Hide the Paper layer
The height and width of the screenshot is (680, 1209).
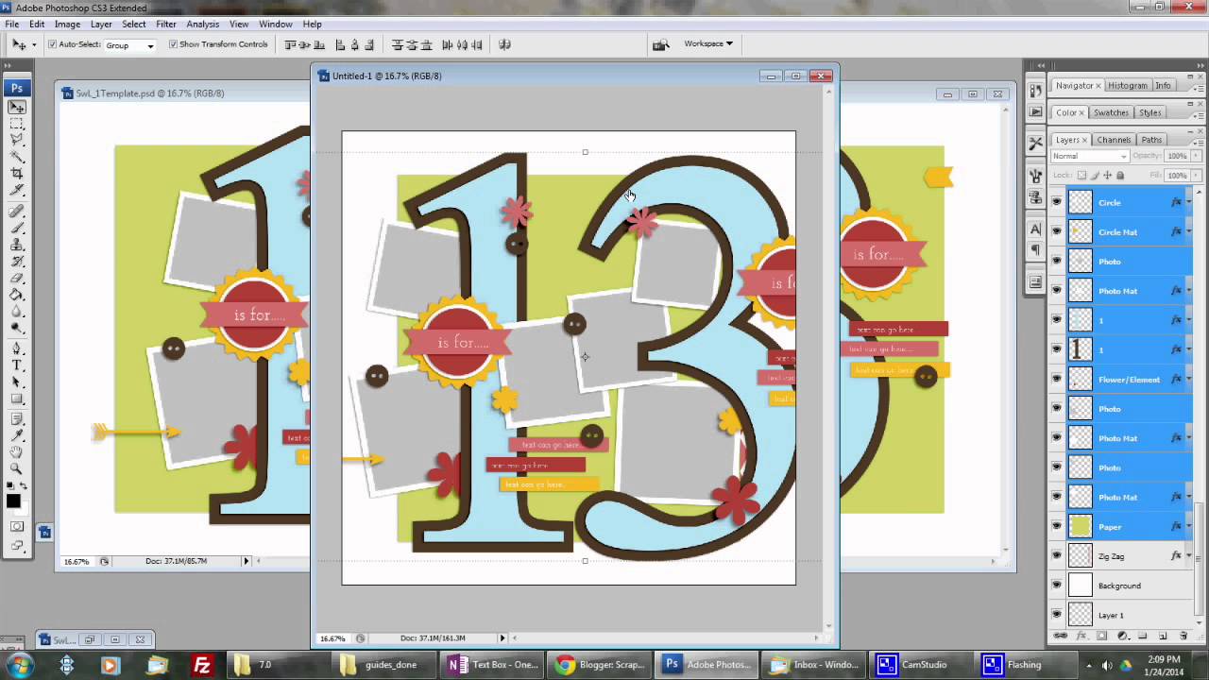pyautogui.click(x=1056, y=526)
